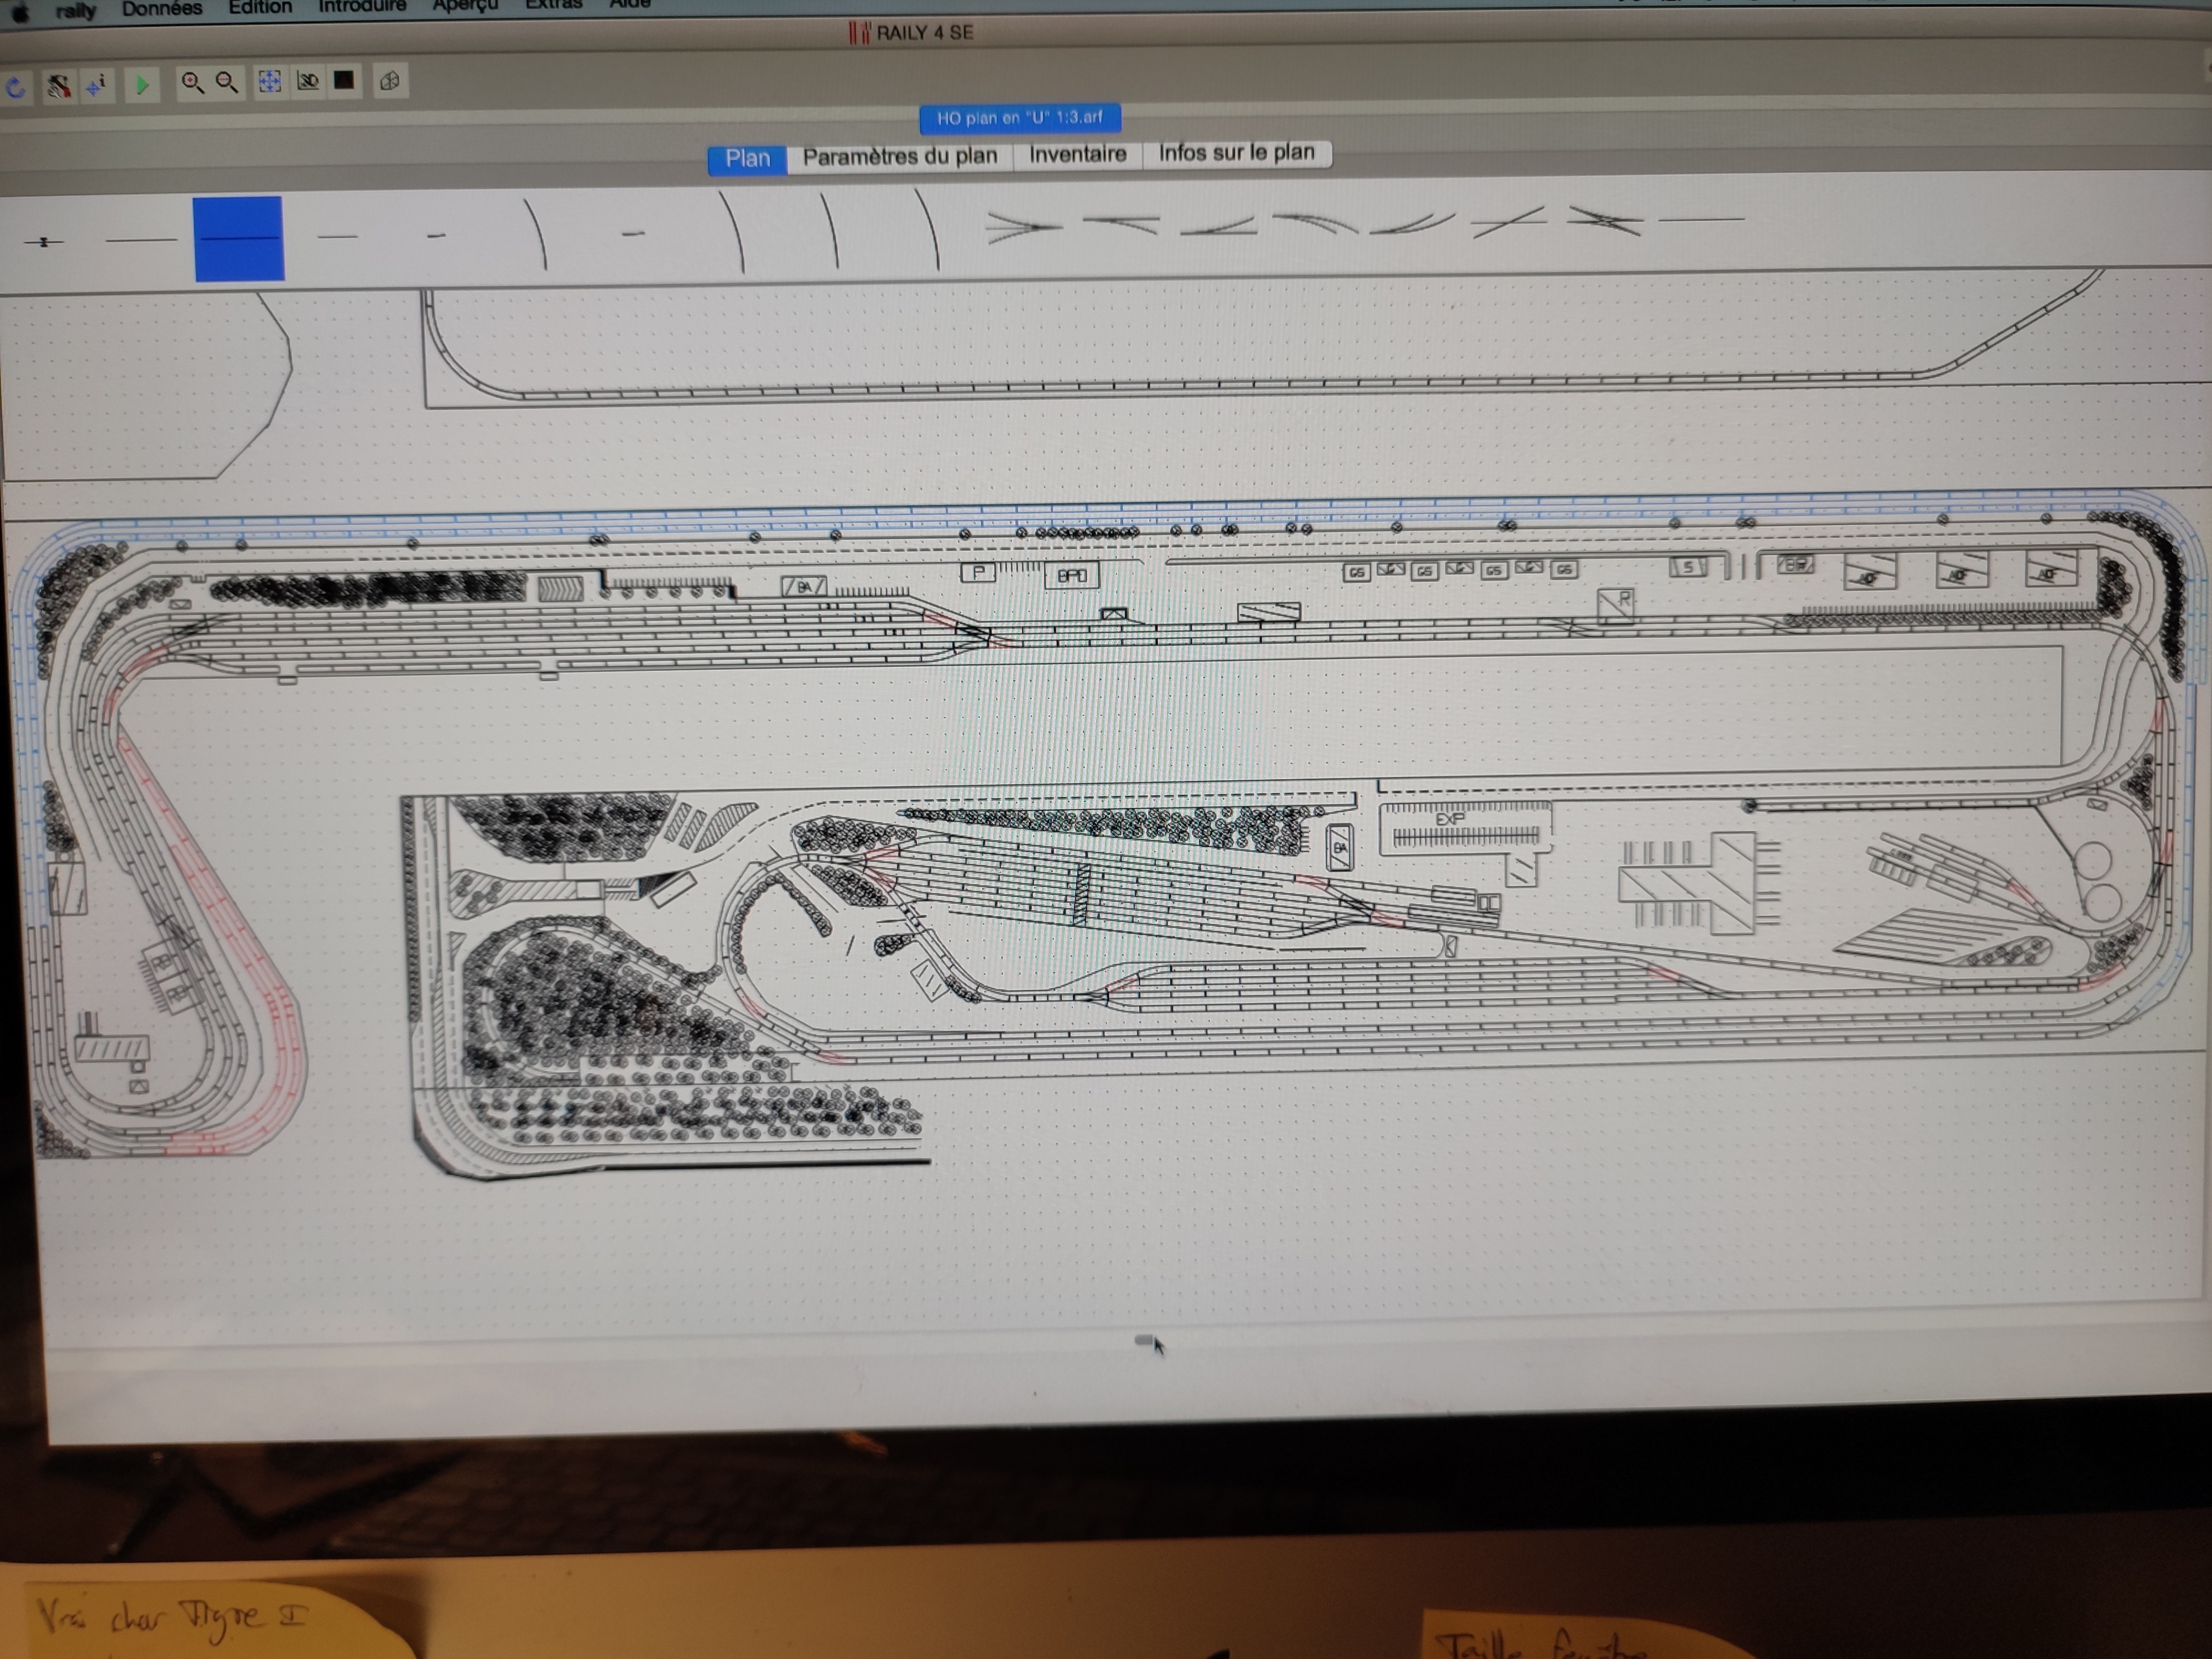Click the zoom out magnifier icon
Screen dimensions: 2212x1659
[x=227, y=82]
